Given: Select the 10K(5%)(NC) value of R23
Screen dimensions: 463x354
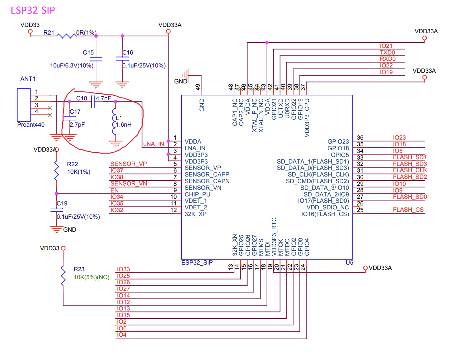Looking at the screenshot, I should tap(91, 277).
